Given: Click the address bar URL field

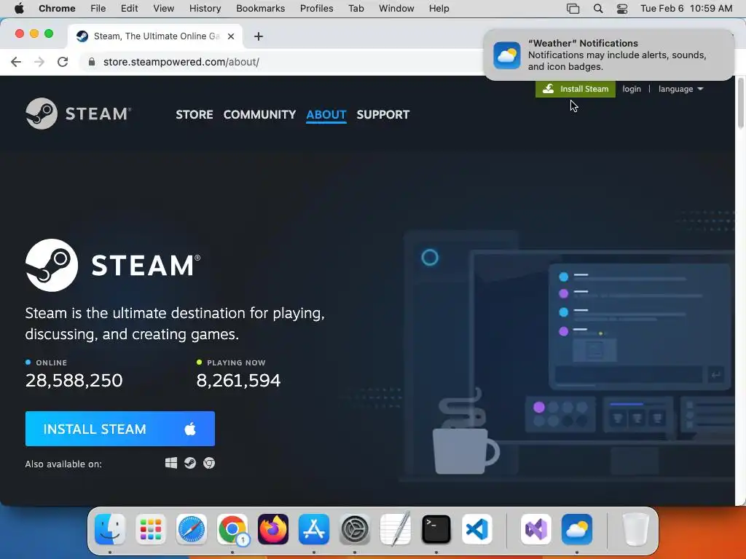Looking at the screenshot, I should pyautogui.click(x=286, y=62).
